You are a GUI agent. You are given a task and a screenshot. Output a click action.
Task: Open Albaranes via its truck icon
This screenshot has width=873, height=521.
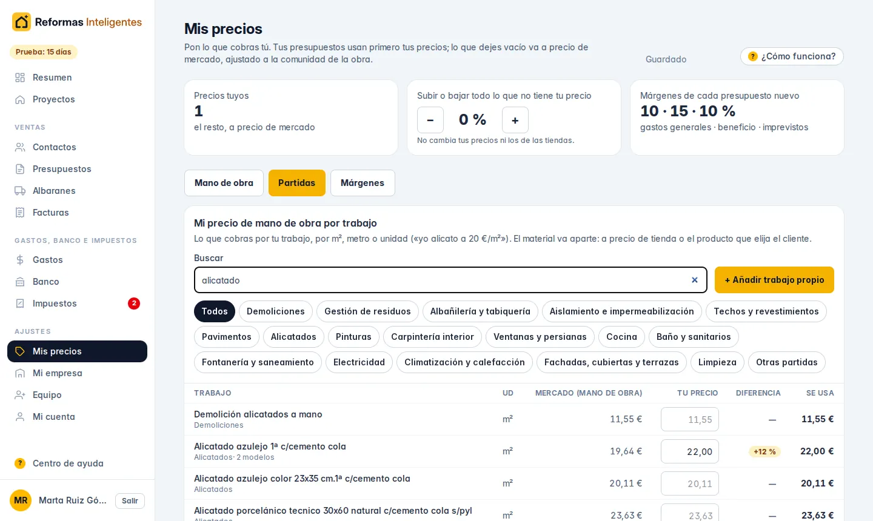click(20, 191)
